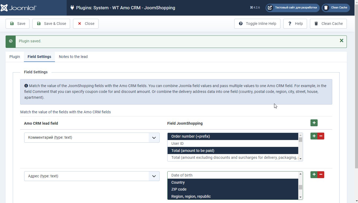358x203 pixels.
Task: Expand the Комментарий lead field dropdown
Action: click(92, 138)
